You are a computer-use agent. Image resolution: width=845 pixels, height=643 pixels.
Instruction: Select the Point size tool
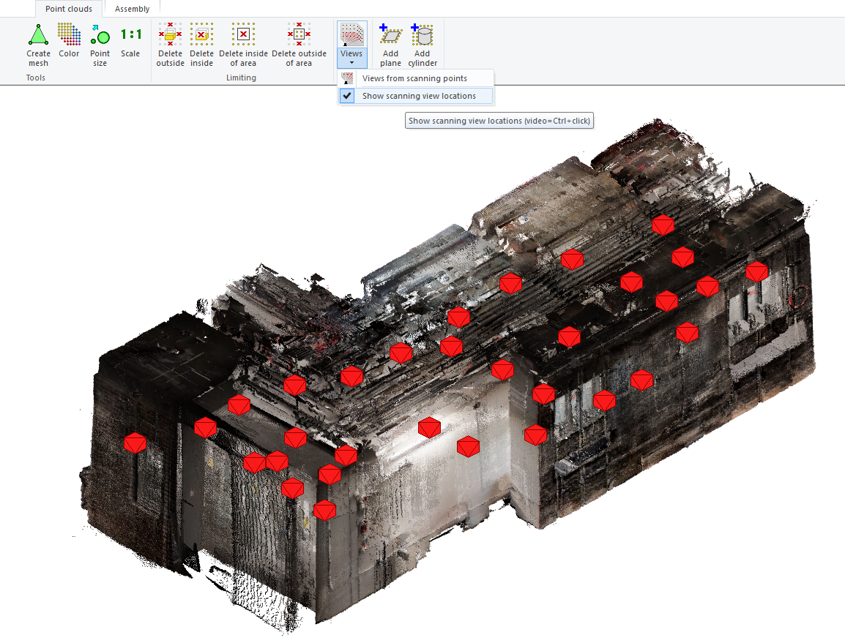click(100, 35)
